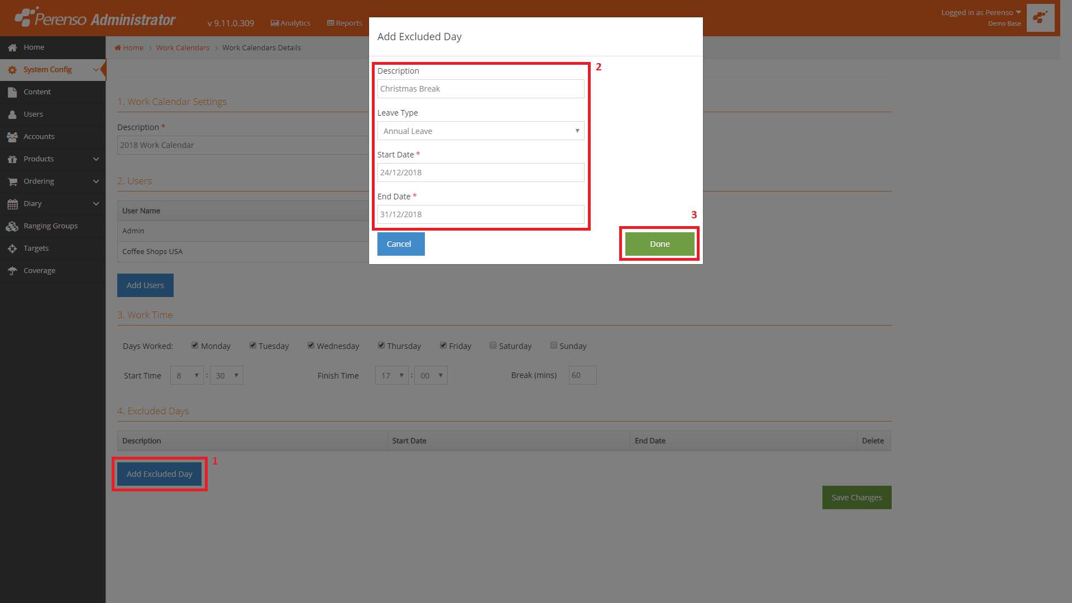Screen dimensions: 1072x603
Task: Click the Cancel button in dialog
Action: [401, 244]
